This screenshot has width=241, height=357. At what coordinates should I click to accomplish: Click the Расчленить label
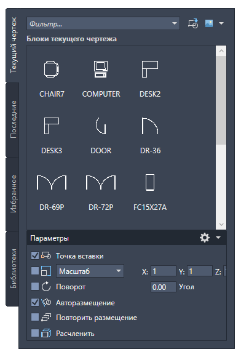[75, 334]
